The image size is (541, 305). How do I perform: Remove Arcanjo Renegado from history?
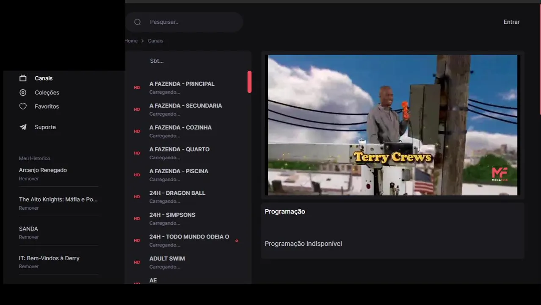tap(29, 179)
